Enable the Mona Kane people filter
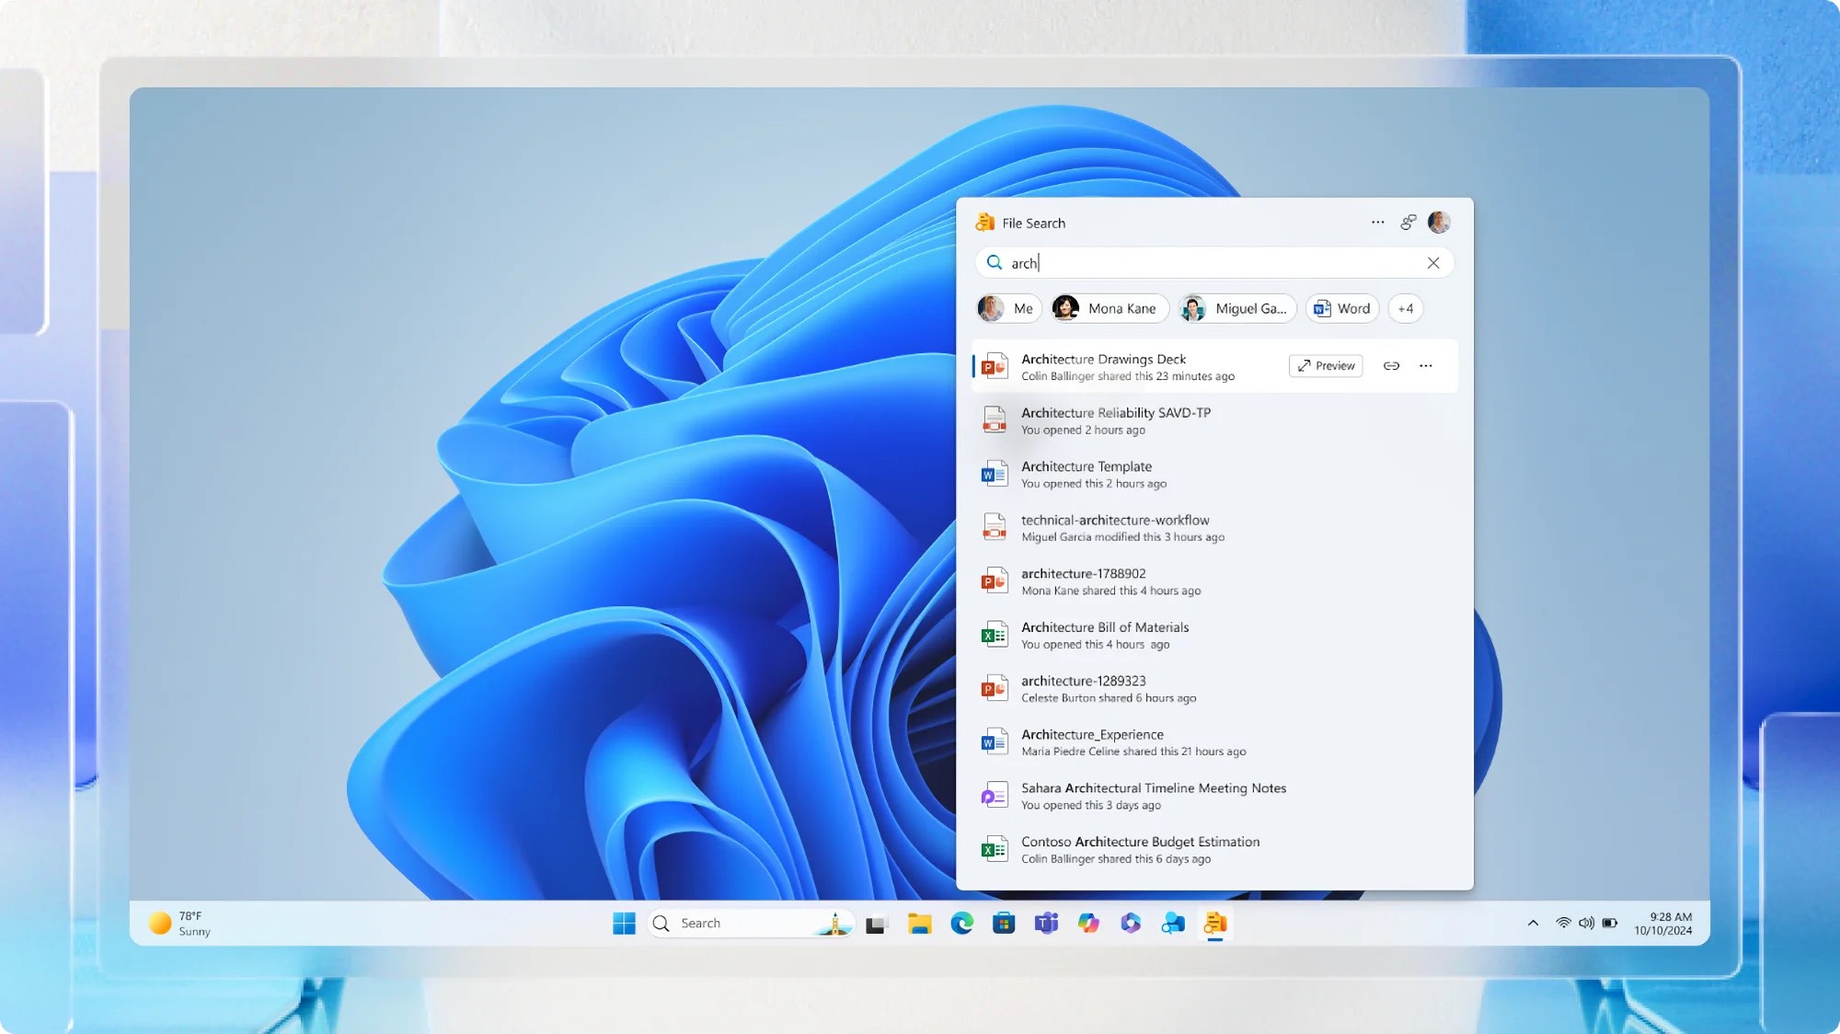The image size is (1840, 1034). point(1108,308)
